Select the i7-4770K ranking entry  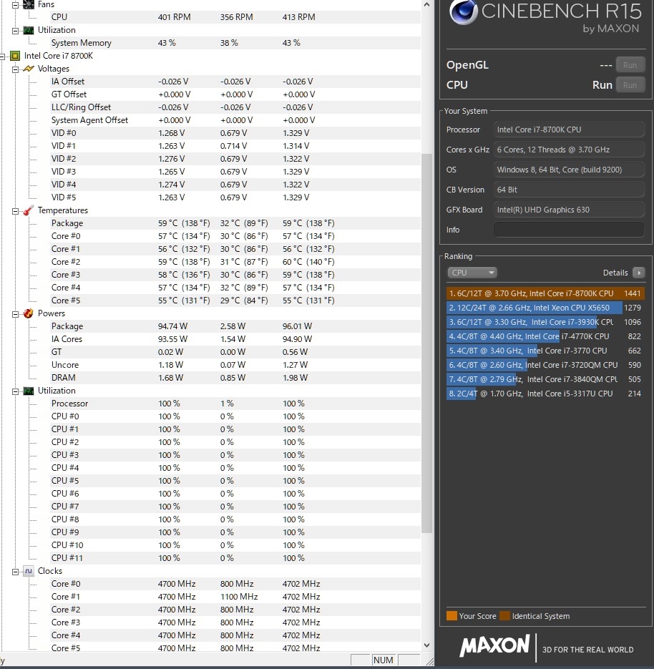[545, 336]
